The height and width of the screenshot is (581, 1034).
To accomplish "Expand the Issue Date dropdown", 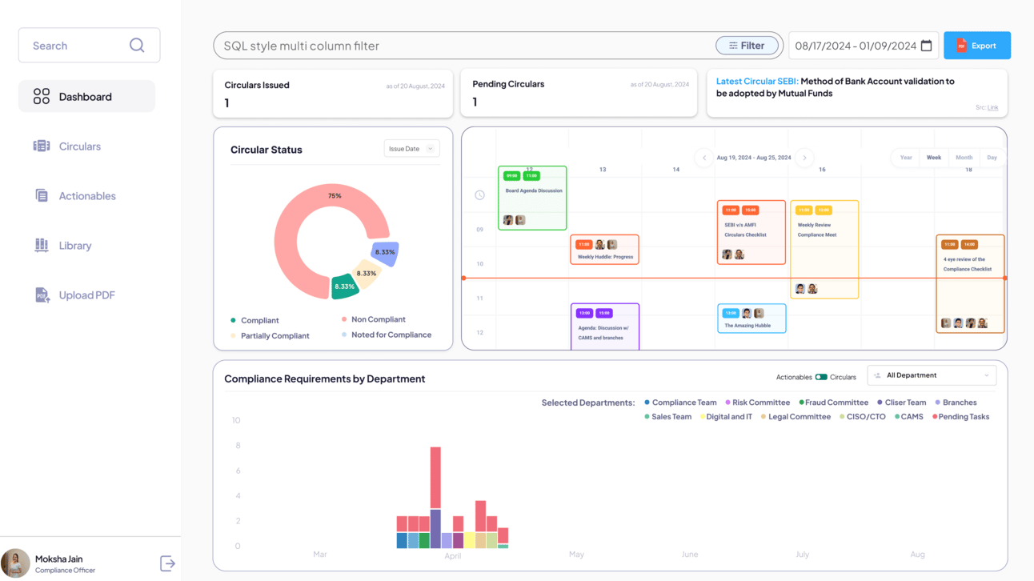I will [411, 149].
